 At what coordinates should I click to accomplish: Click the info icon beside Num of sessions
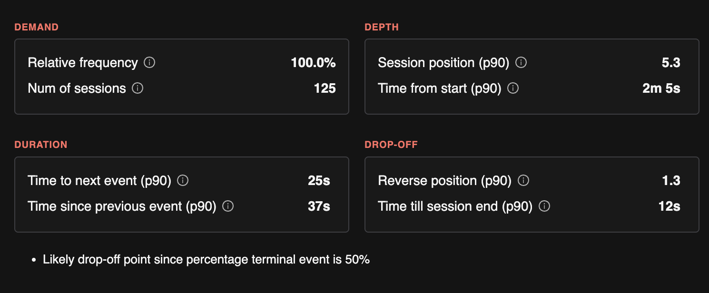point(137,88)
